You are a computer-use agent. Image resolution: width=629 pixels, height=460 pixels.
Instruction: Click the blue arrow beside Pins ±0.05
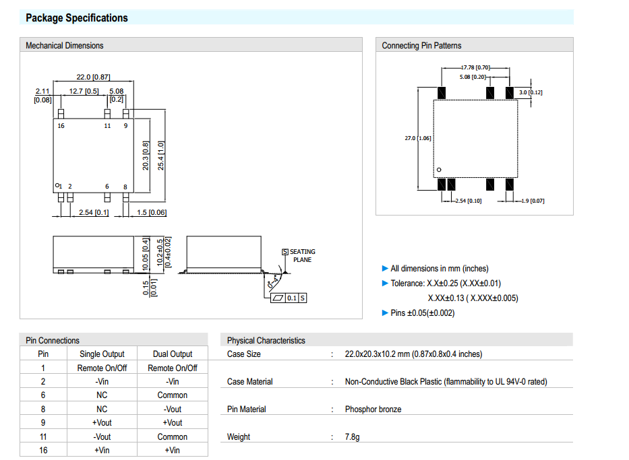click(385, 313)
